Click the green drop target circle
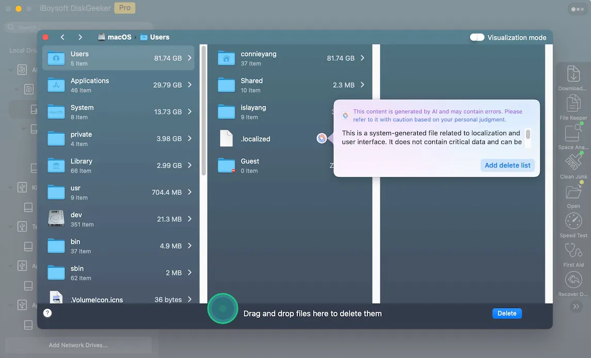The width and height of the screenshot is (591, 358). pos(222,308)
